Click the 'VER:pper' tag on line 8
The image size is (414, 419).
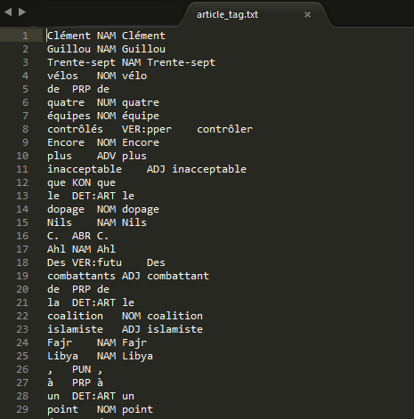[x=147, y=129]
